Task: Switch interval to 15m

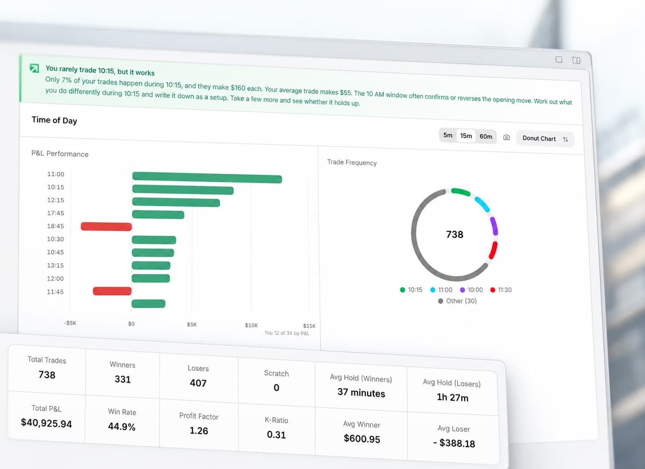Action: pos(466,136)
